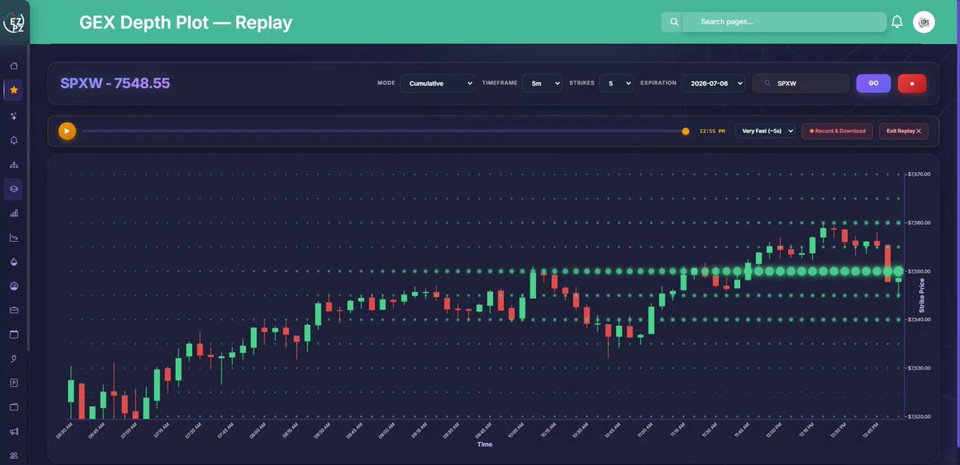Focus the Search pages input field
This screenshot has width=960, height=465.
[785, 22]
